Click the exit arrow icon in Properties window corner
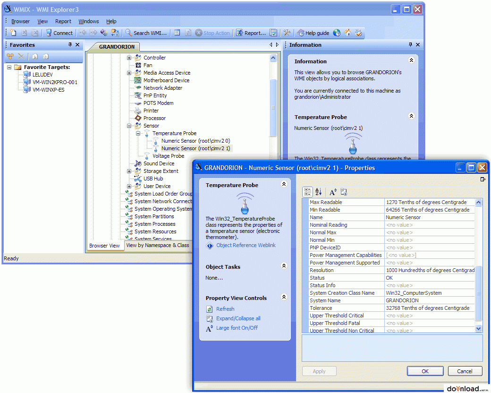491x393 pixels. point(483,179)
